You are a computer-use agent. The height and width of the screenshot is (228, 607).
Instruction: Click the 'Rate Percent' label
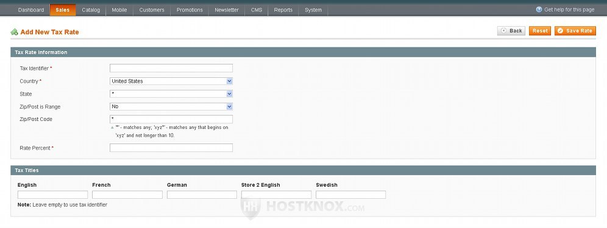pyautogui.click(x=35, y=148)
